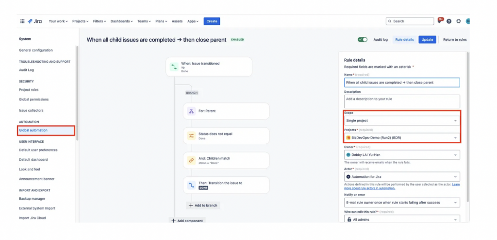Open the Plans menu

click(x=162, y=21)
